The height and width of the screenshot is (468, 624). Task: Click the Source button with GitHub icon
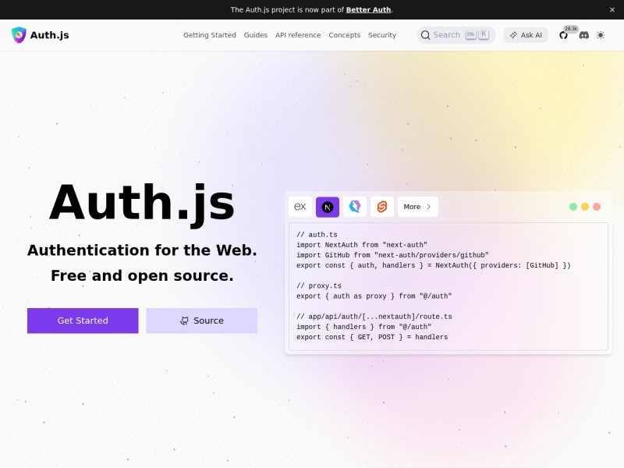(x=202, y=321)
